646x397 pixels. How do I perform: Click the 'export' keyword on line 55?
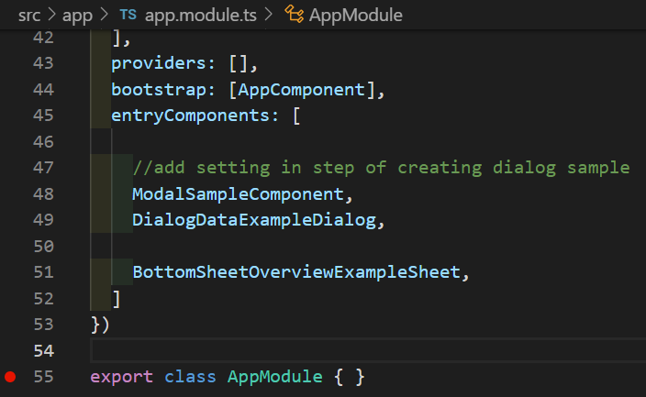pyautogui.click(x=121, y=377)
